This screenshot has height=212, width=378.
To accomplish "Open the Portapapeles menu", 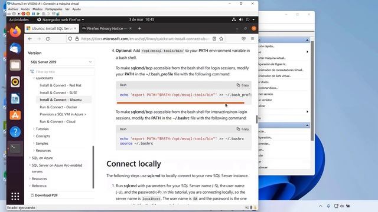I will click(x=54, y=9).
